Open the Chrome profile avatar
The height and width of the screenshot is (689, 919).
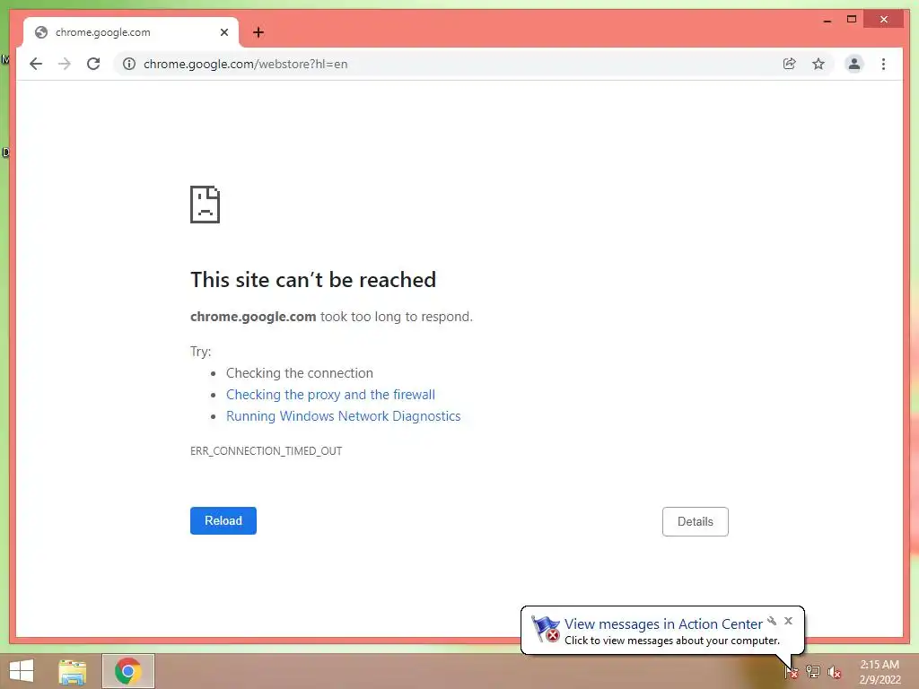click(x=854, y=64)
